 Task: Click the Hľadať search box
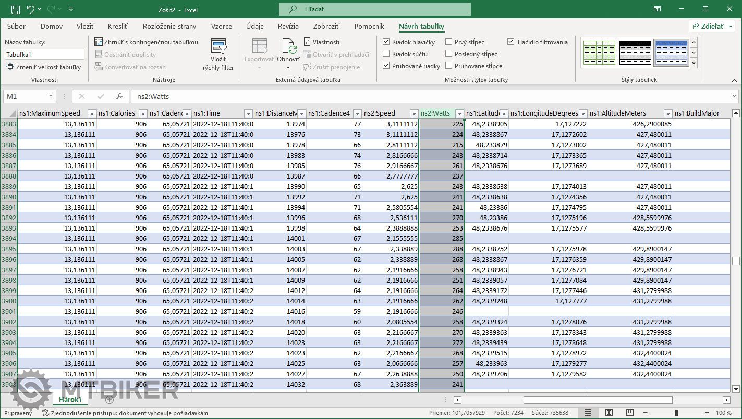pyautogui.click(x=374, y=9)
